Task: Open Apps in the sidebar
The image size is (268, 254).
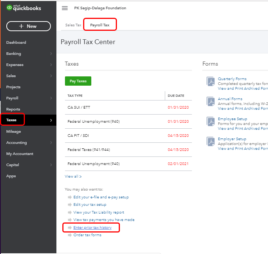Action: (x=11, y=176)
